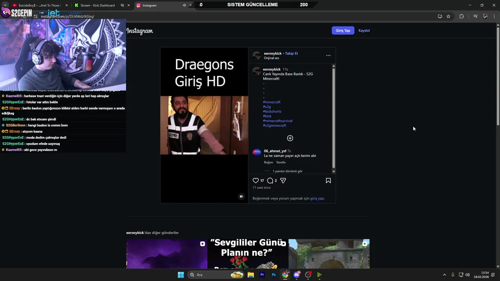This screenshot has height=281, width=500.
Task: Open File Explorer from the taskbar
Action: point(251,275)
